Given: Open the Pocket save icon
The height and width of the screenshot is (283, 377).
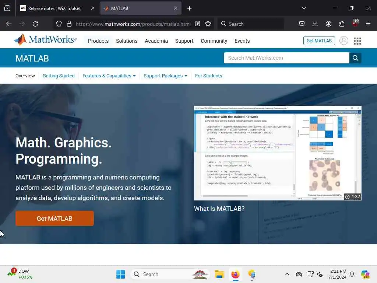Looking at the screenshot, I should click(302, 24).
